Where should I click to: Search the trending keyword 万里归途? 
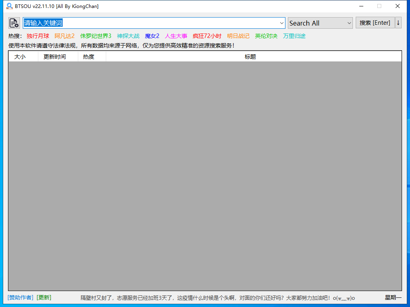pyautogui.click(x=294, y=36)
